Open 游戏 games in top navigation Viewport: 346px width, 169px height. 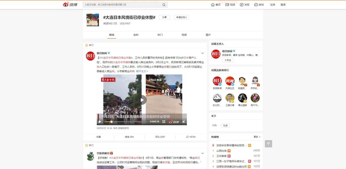pyautogui.click(x=259, y=4)
